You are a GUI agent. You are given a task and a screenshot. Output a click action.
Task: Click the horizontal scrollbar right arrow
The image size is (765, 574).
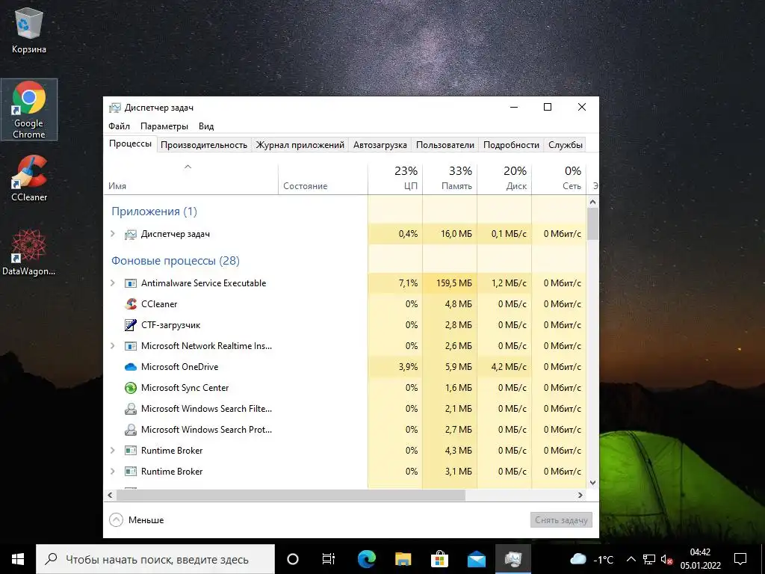[x=580, y=495]
